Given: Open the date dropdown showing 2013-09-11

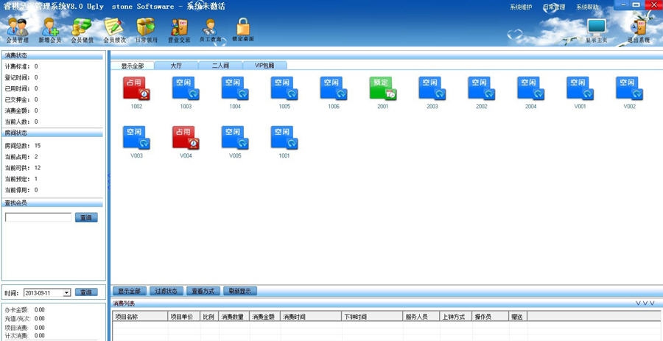Looking at the screenshot, I should point(66,292).
